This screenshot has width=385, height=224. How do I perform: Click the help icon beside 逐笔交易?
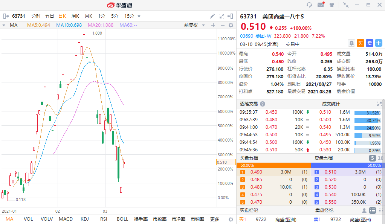point(263,104)
